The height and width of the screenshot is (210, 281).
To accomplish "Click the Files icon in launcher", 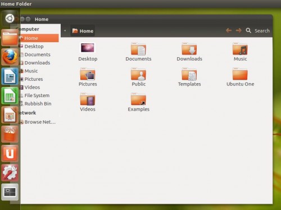I will 10,38.
